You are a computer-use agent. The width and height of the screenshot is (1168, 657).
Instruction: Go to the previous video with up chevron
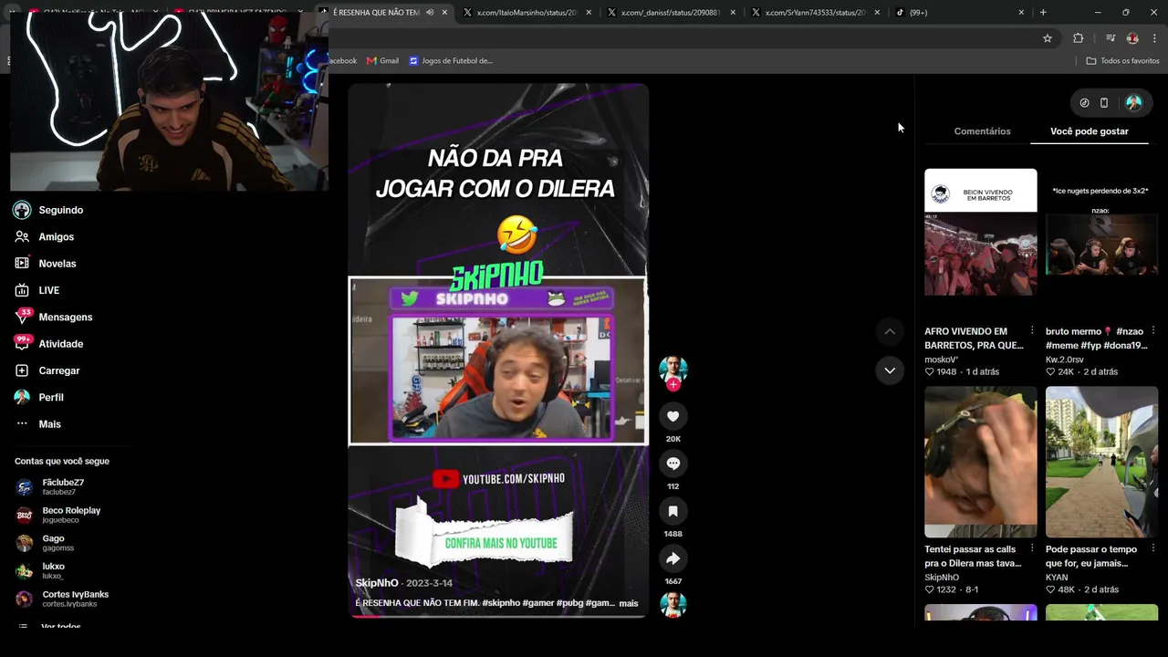coord(890,331)
